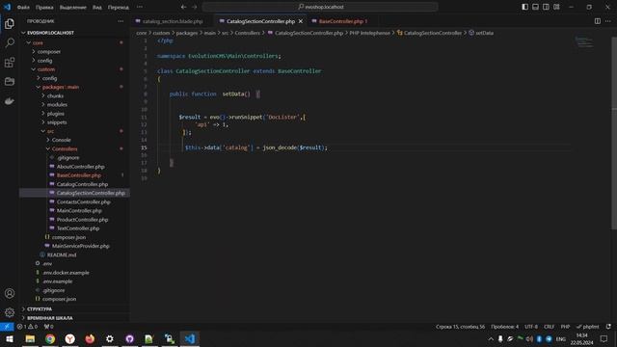Open MainController.php in explorer
The height and width of the screenshot is (347, 617).
pyautogui.click(x=74, y=210)
